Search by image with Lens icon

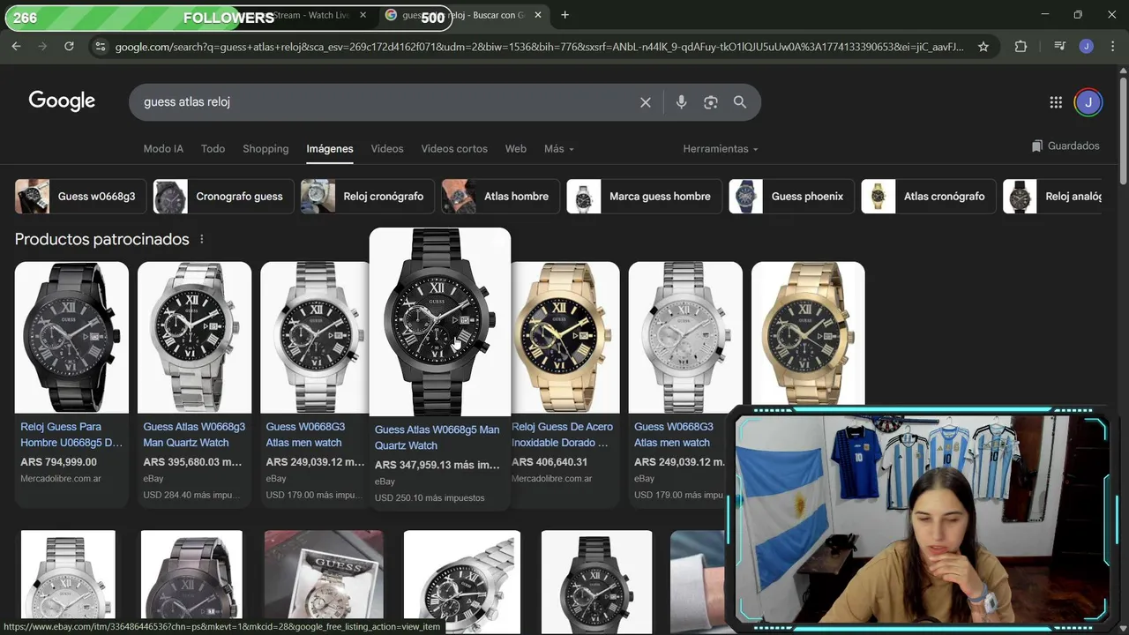tap(711, 102)
